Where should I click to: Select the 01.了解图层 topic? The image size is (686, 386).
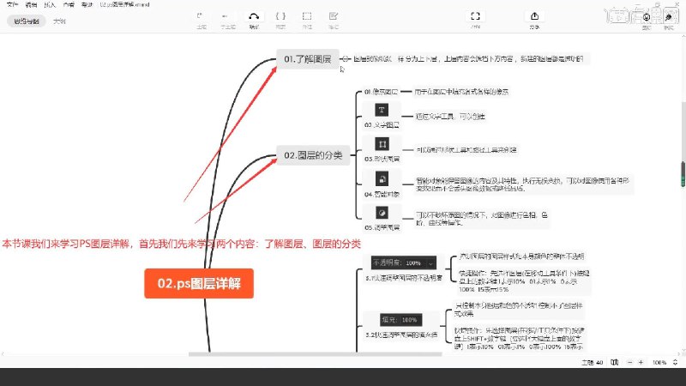click(308, 59)
